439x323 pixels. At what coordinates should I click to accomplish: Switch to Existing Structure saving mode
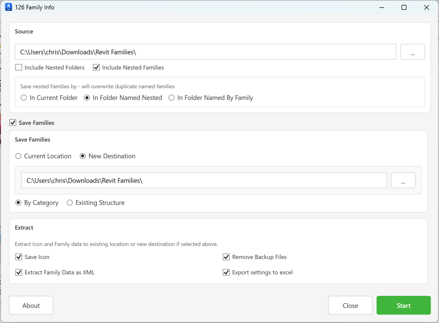pyautogui.click(x=69, y=202)
